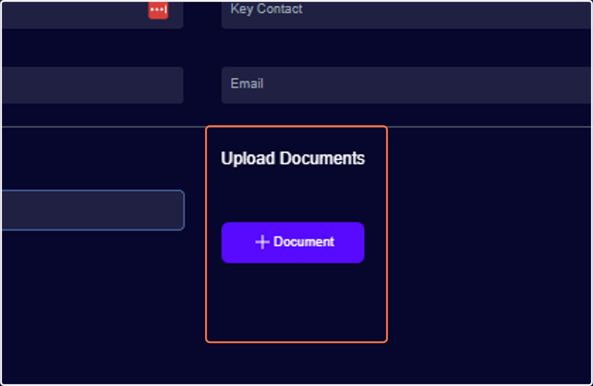Click the outlined empty field left of Upload Documents
Image resolution: width=593 pixels, height=386 pixels.
click(93, 210)
